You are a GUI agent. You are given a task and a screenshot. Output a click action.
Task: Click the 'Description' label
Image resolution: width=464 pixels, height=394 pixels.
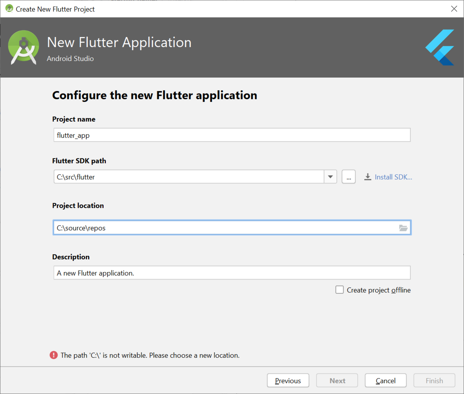[x=71, y=257]
